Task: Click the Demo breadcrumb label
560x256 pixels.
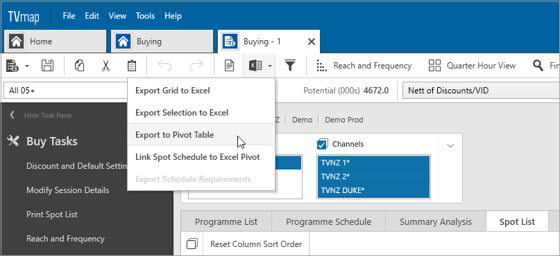Action: point(302,120)
